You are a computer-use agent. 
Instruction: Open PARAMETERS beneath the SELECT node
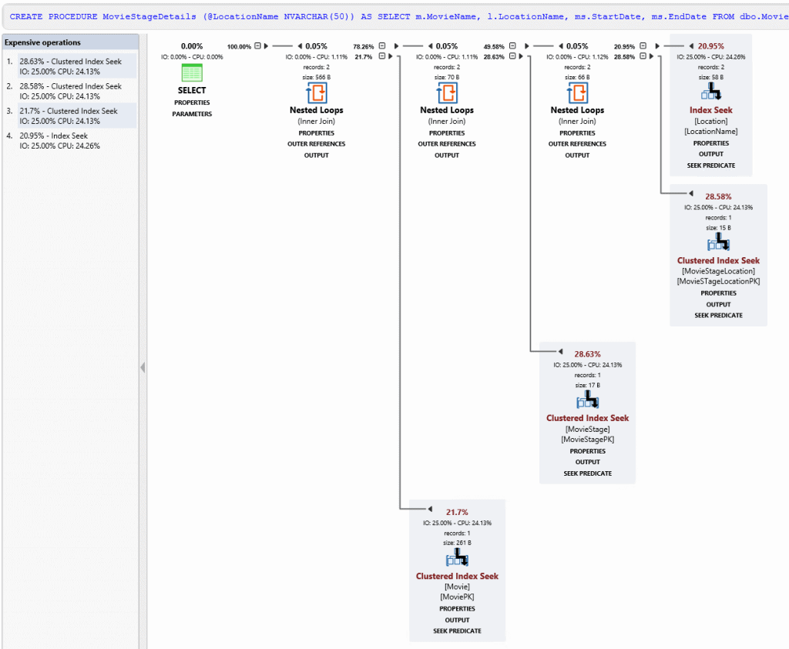pyautogui.click(x=191, y=114)
